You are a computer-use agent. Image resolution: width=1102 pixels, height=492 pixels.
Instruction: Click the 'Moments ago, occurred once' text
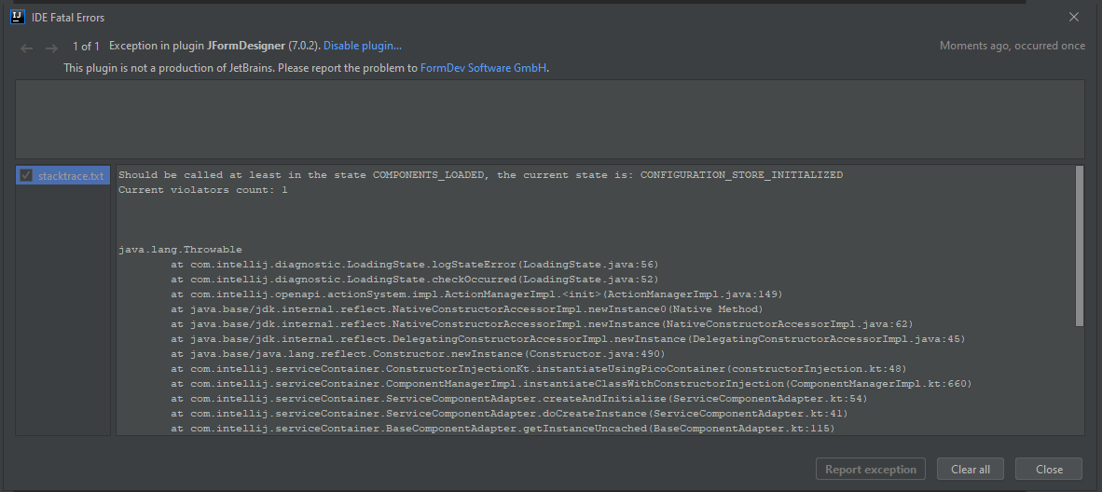pyautogui.click(x=1012, y=46)
